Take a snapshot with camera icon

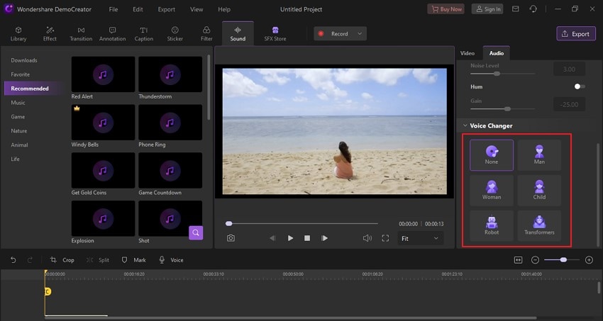click(231, 238)
